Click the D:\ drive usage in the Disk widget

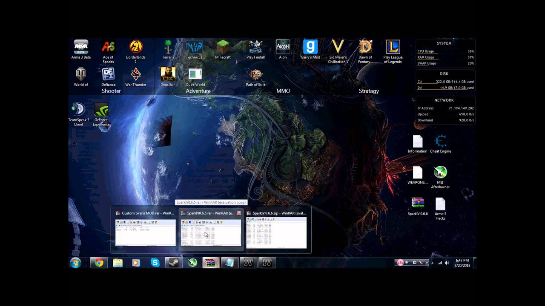445,88
